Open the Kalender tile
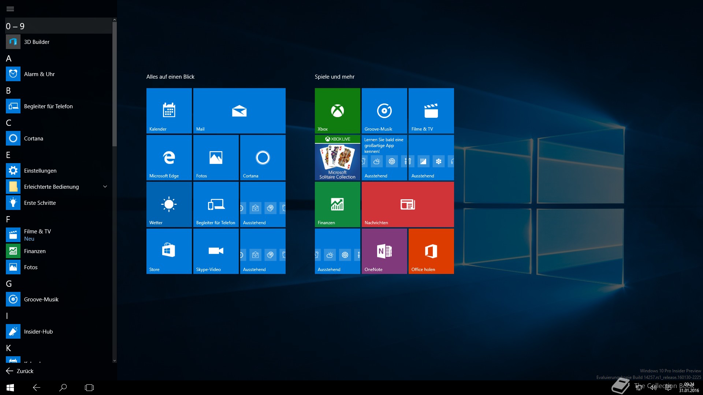Screen dimensions: 703x395 (x=169, y=111)
